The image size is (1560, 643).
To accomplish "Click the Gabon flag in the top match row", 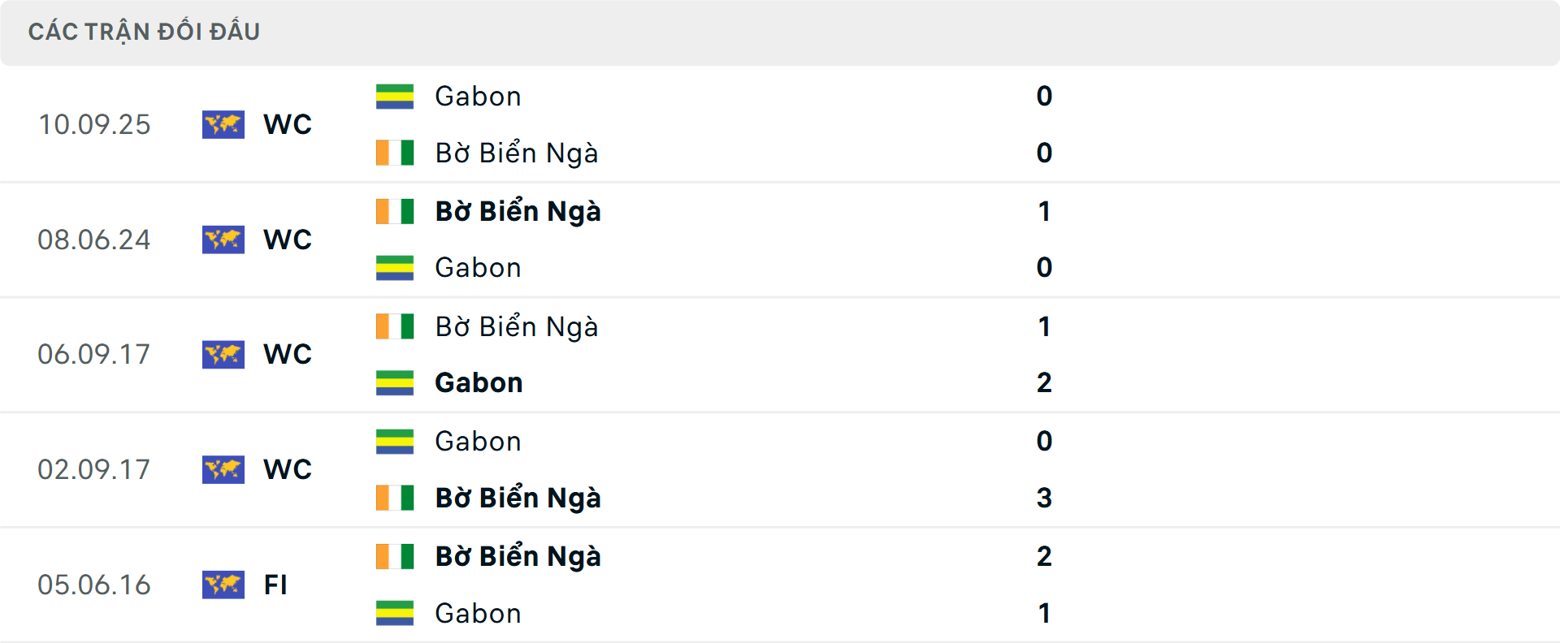I will (395, 96).
